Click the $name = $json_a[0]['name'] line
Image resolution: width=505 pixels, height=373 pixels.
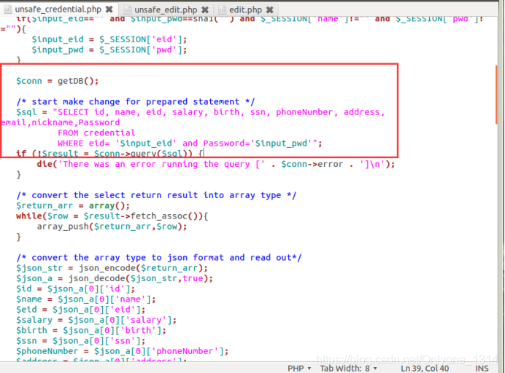point(86,299)
